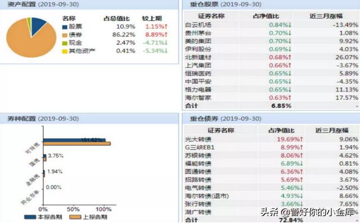Click the 海尔转债(退市) bond name

[207, 196]
